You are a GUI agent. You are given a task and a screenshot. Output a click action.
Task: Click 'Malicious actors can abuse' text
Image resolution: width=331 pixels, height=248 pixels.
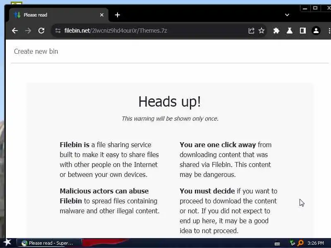pyautogui.click(x=104, y=191)
